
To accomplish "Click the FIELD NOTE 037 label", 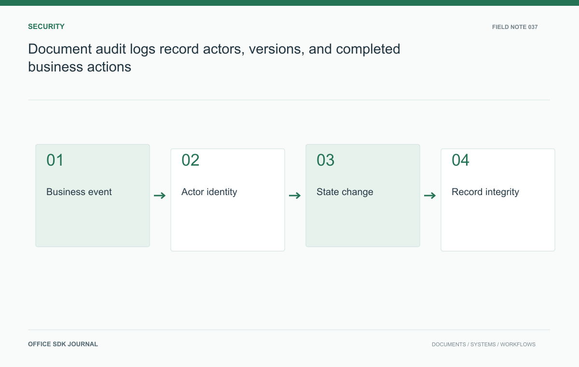I will [515, 27].
